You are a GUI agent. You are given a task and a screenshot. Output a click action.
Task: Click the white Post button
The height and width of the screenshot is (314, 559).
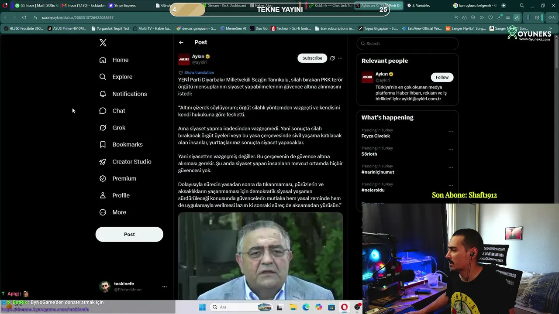pyautogui.click(x=129, y=234)
